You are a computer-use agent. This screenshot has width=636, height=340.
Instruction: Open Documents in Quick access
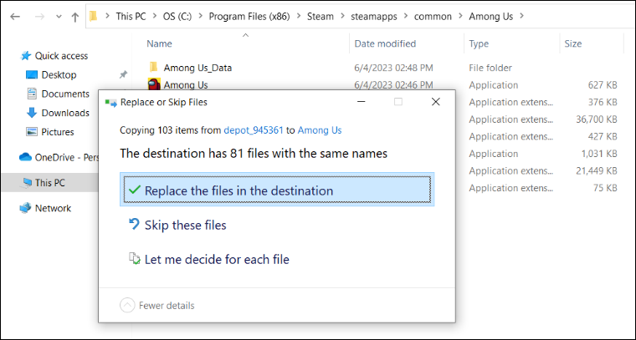[x=64, y=94]
